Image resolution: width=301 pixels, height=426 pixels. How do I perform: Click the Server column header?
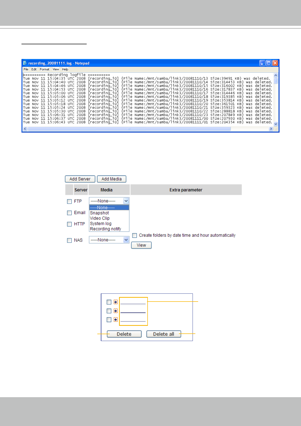[x=81, y=190]
